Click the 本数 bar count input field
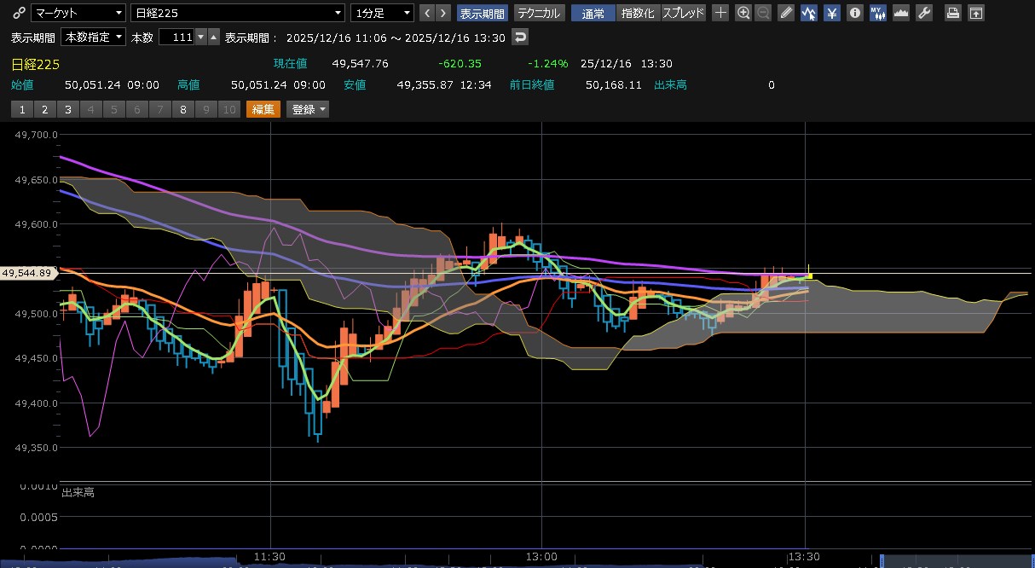 [176, 38]
